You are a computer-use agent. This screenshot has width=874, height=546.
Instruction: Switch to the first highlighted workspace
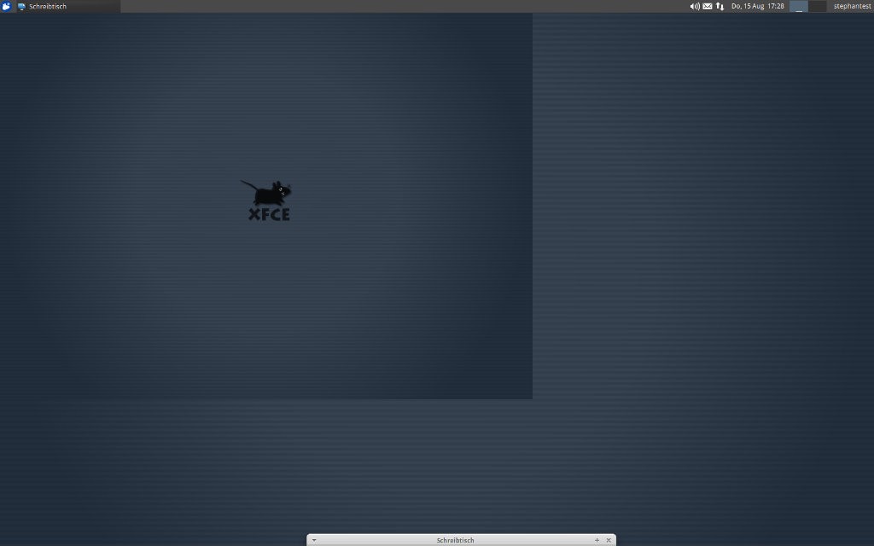point(799,6)
